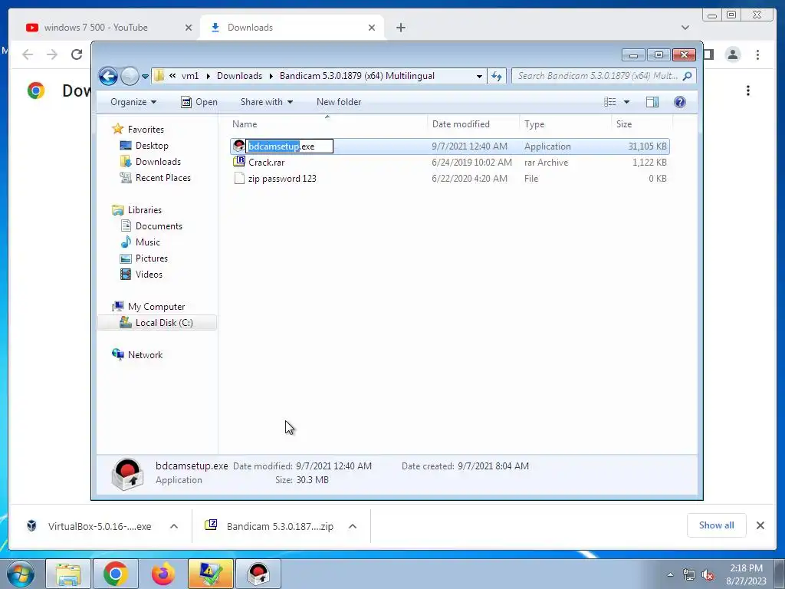This screenshot has width=785, height=589.
Task: Select My Computer in navigation pane
Action: 156,307
